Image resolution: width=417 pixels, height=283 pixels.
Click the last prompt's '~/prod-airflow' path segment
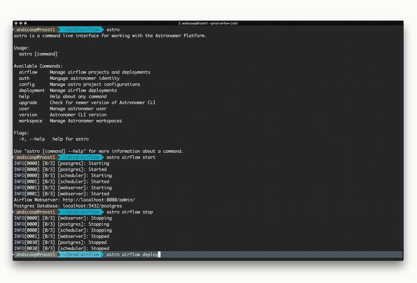coord(81,255)
